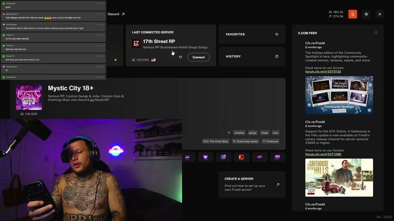
Task: Click the X.COM FEED heading
Action: 308,33
